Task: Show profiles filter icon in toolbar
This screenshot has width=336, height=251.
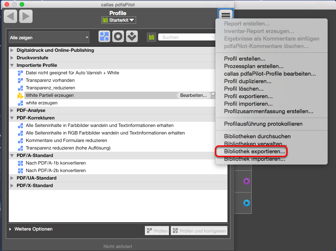Action: point(104,36)
